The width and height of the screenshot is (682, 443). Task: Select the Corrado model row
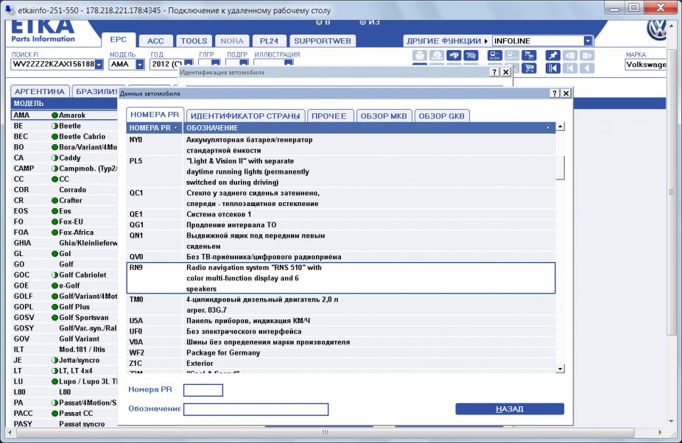[x=64, y=190]
